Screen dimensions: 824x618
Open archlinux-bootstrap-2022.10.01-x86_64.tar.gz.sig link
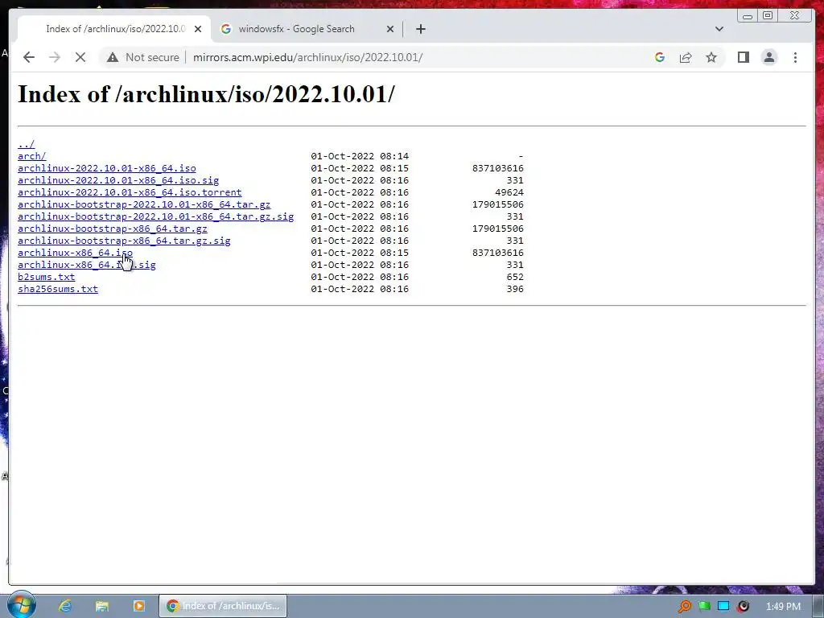(155, 216)
